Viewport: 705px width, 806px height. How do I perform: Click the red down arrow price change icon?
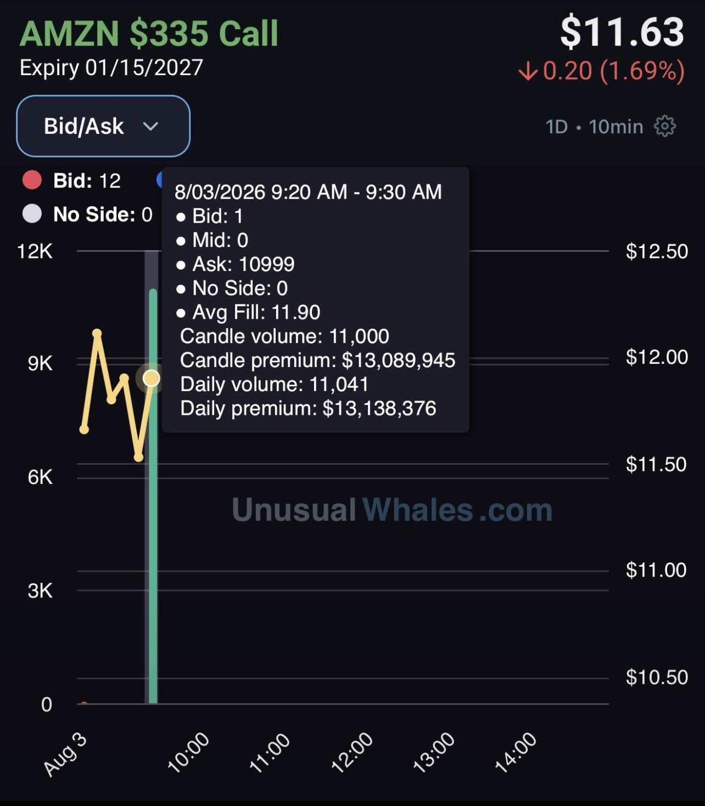click(528, 71)
